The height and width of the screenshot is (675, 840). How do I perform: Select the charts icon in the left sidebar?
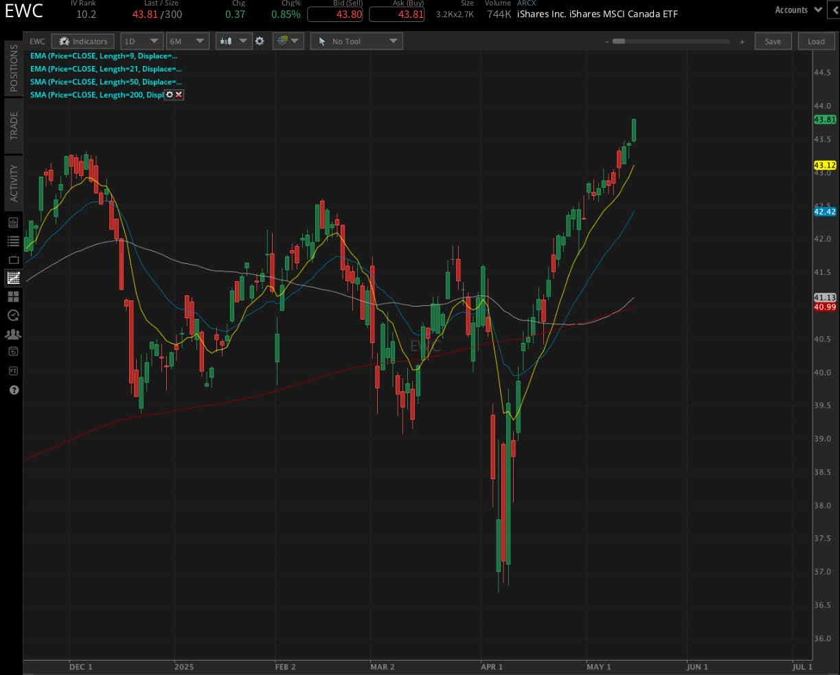pyautogui.click(x=12, y=278)
